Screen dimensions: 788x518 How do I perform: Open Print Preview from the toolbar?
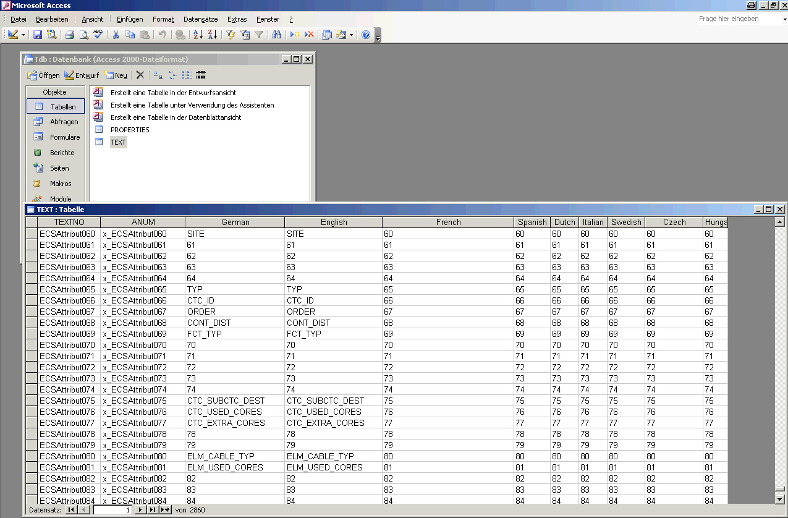coord(84,35)
